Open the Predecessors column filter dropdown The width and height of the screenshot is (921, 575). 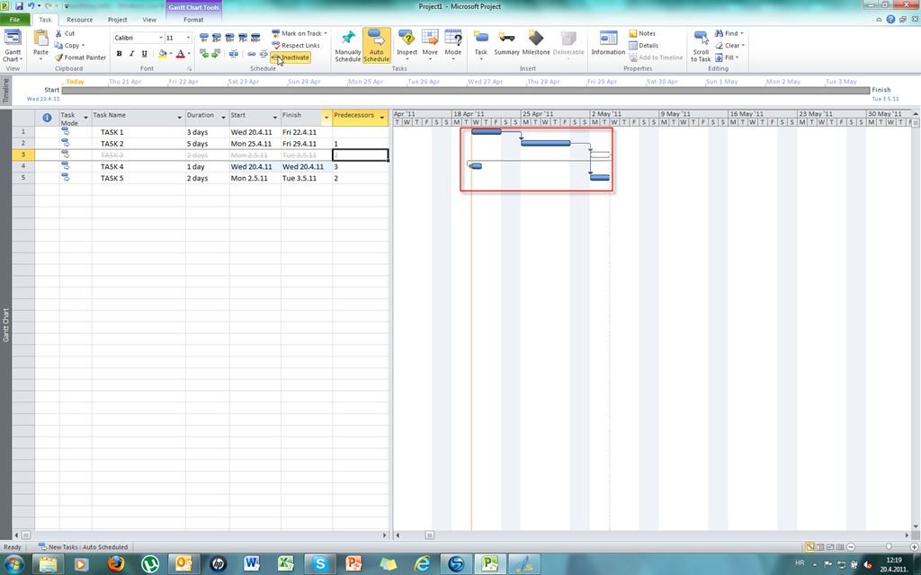tap(382, 117)
